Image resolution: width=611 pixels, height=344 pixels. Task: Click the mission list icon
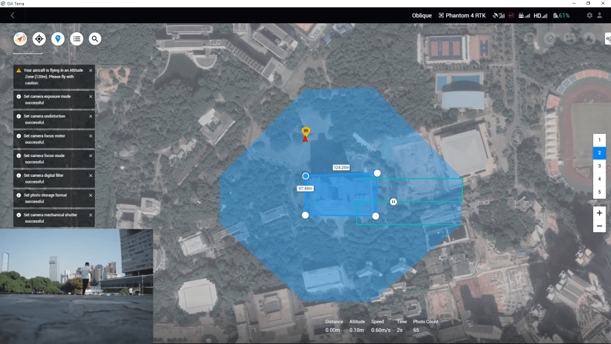(76, 39)
